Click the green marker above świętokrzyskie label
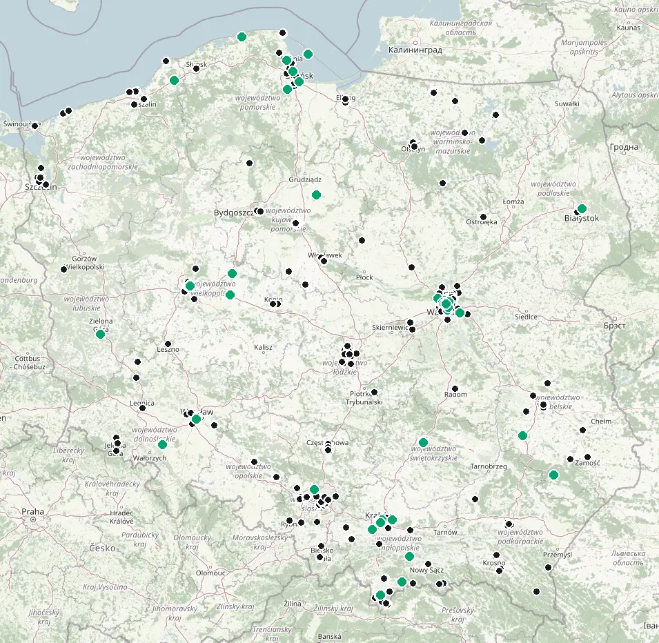The width and height of the screenshot is (659, 643). [423, 442]
